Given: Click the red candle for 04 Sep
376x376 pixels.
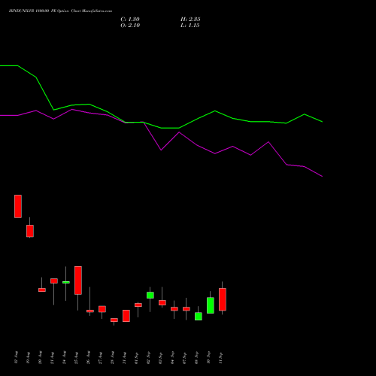Looking at the screenshot, I should pos(174,309).
